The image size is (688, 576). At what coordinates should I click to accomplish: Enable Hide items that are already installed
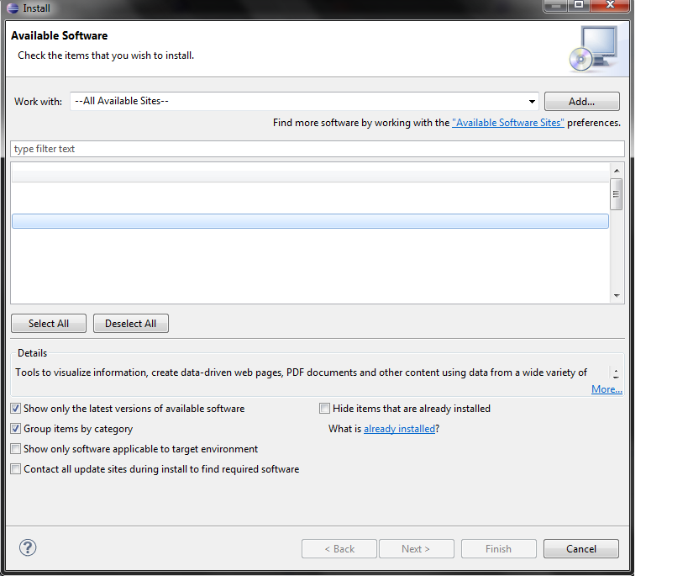point(325,409)
